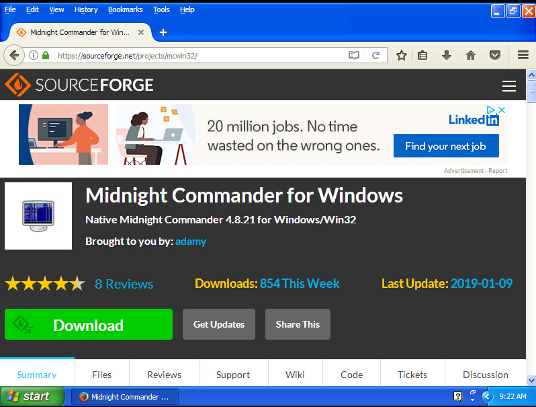Click the SourceForge logo

[79, 85]
